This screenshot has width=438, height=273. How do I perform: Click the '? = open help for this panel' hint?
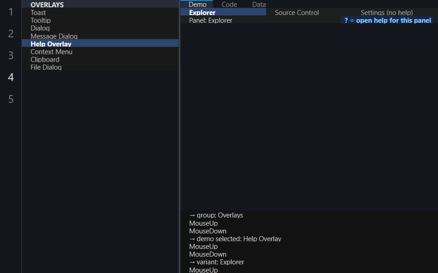(x=388, y=20)
